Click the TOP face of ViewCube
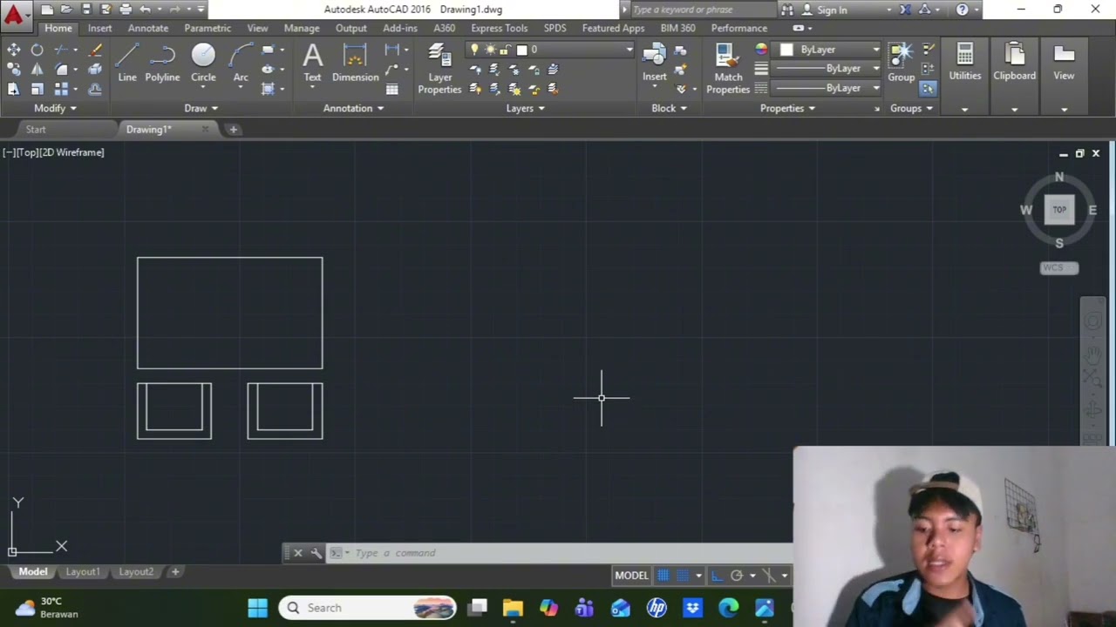 1059,210
